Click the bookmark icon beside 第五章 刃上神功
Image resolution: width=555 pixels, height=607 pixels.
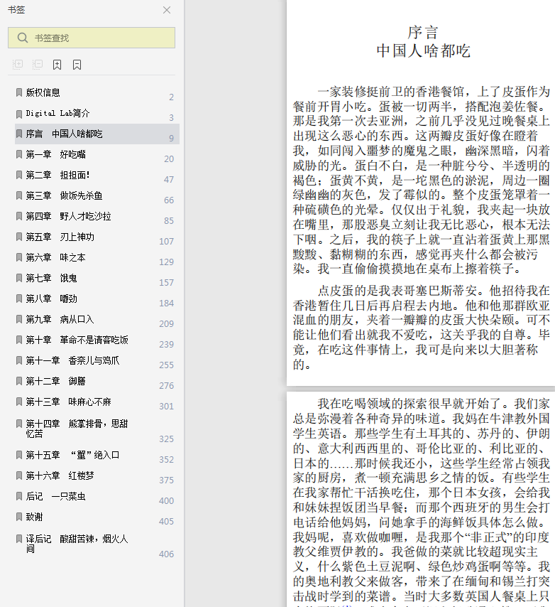19,237
